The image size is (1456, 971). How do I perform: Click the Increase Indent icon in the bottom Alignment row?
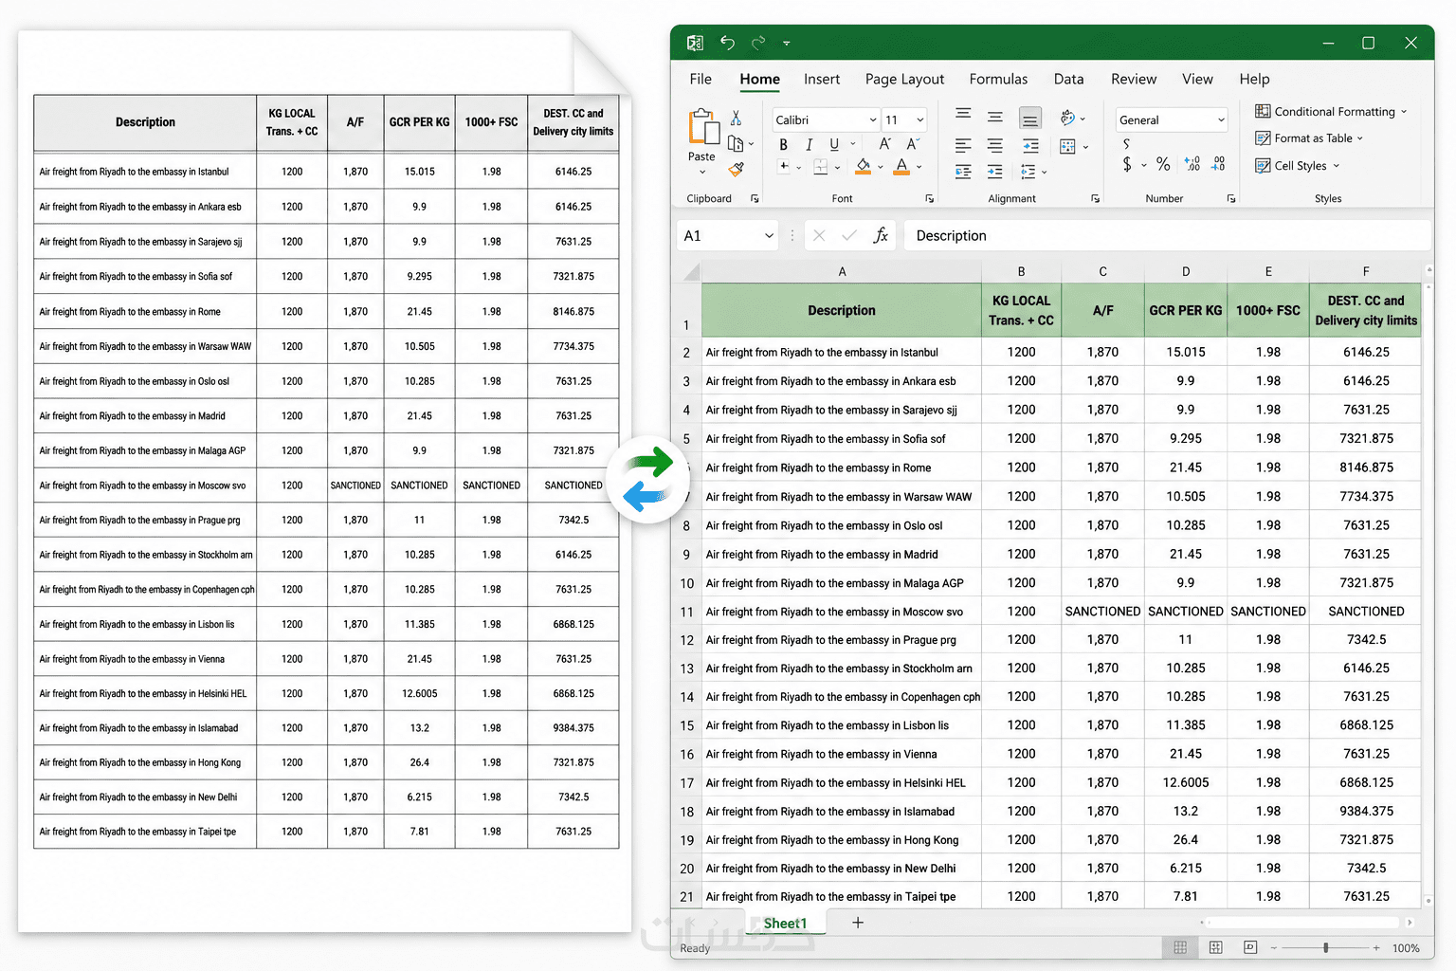tap(995, 172)
